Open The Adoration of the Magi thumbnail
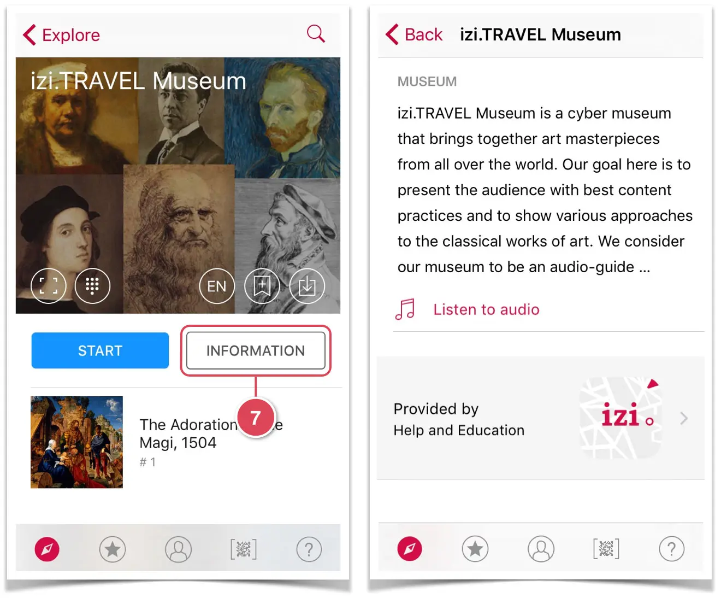 pyautogui.click(x=76, y=442)
